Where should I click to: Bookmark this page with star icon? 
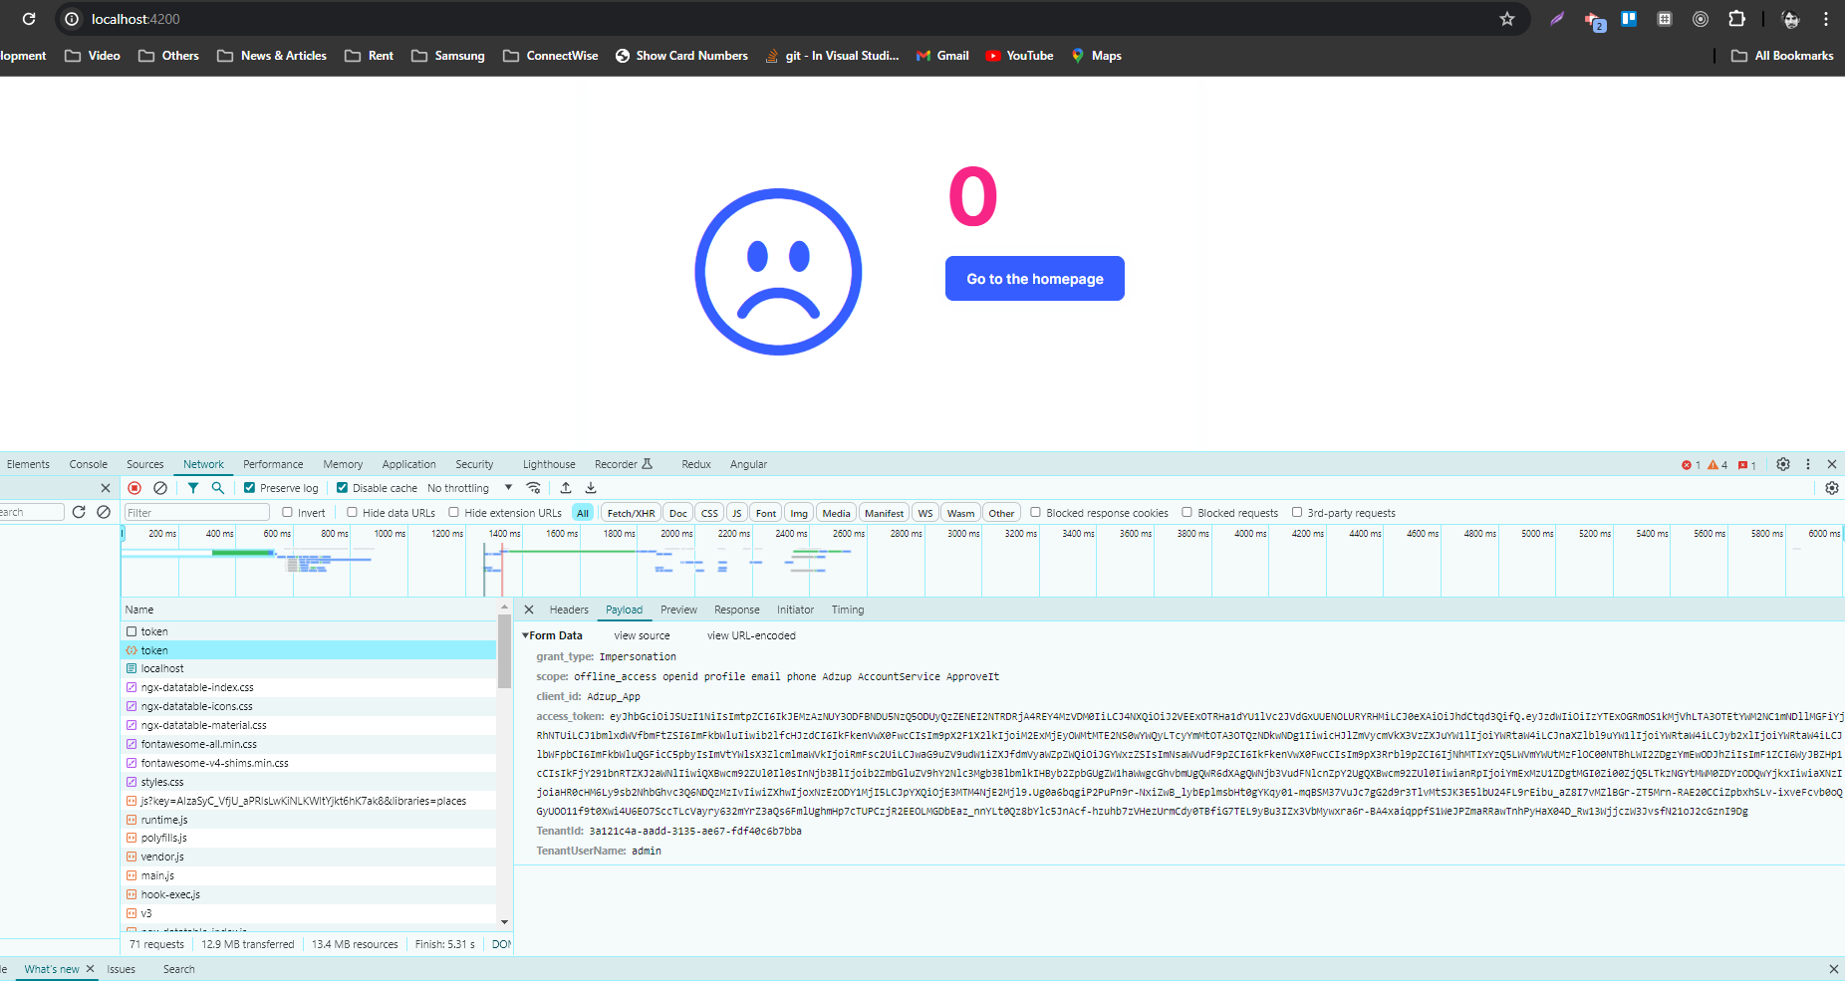(1507, 19)
